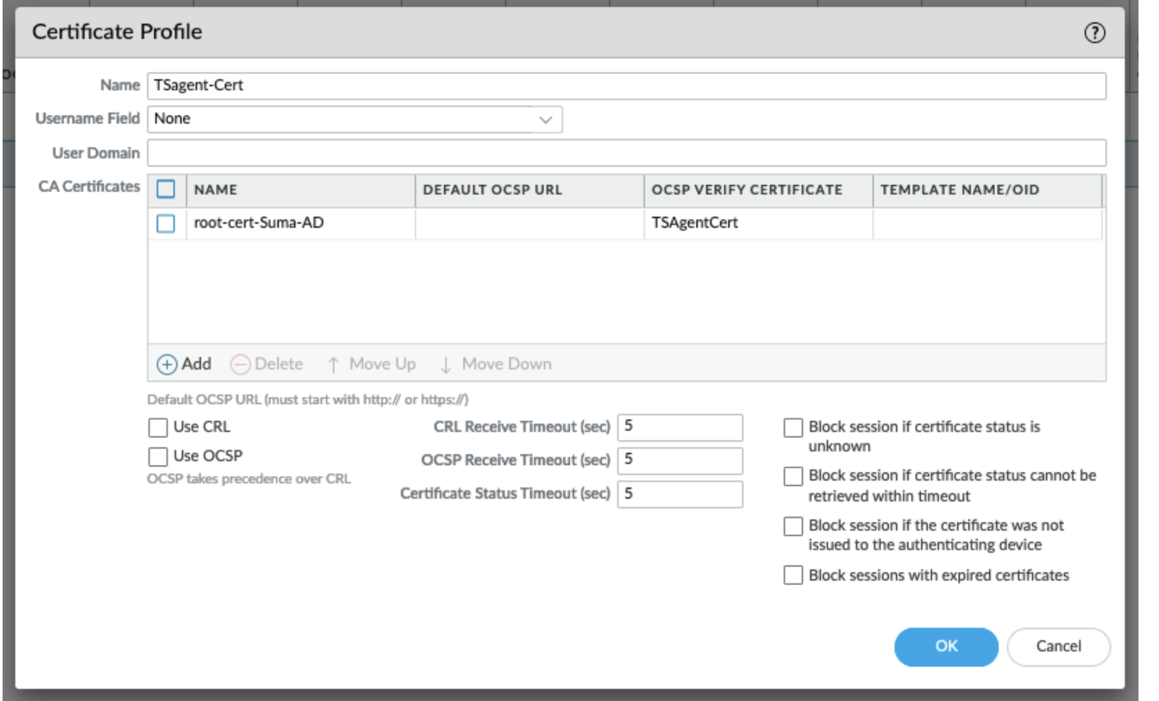Check Block session if certificate status unknown

[x=793, y=427]
